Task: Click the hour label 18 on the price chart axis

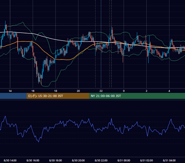Action: (x=55, y=91)
